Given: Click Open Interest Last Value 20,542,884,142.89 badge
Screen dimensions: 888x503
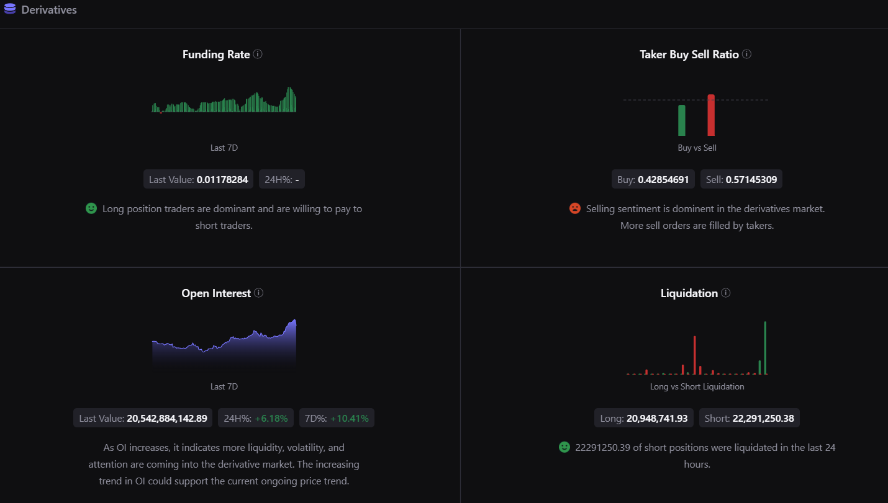Looking at the screenshot, I should click(143, 418).
